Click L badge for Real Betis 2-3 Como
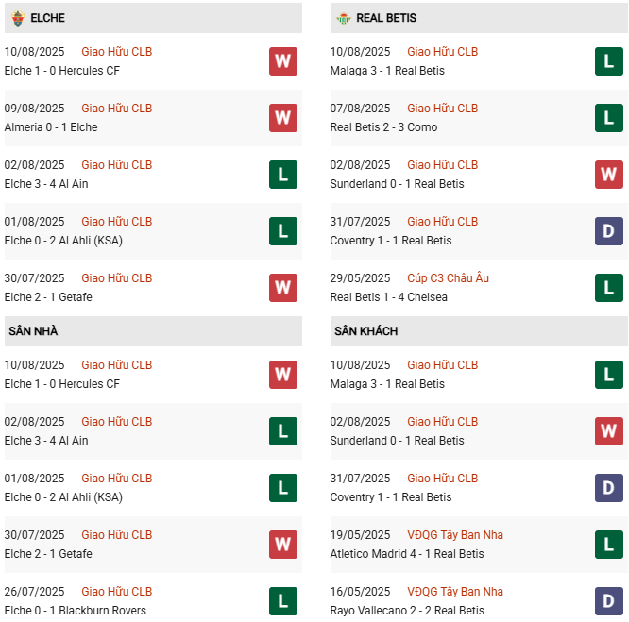Screen dimensions: 629x622 tap(608, 118)
